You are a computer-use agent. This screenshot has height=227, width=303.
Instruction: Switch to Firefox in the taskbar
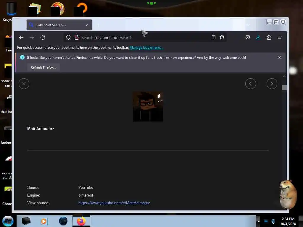coord(81,221)
